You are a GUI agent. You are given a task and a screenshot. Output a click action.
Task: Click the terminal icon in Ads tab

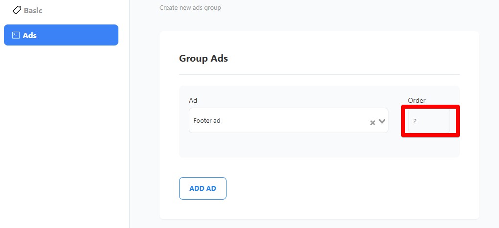(16, 35)
